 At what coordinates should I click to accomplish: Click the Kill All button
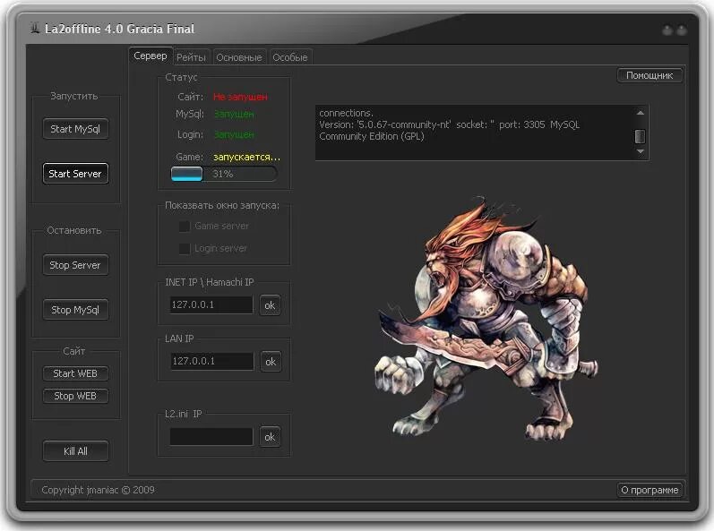75,451
